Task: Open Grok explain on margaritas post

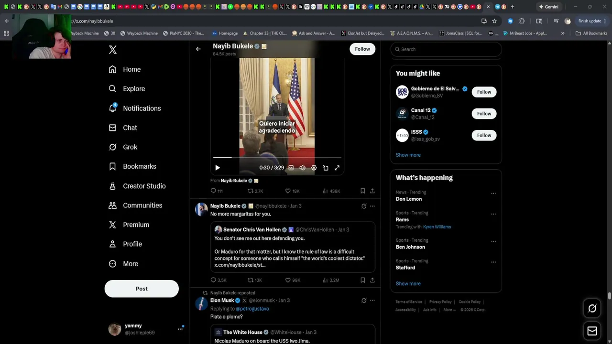Action: [x=364, y=206]
